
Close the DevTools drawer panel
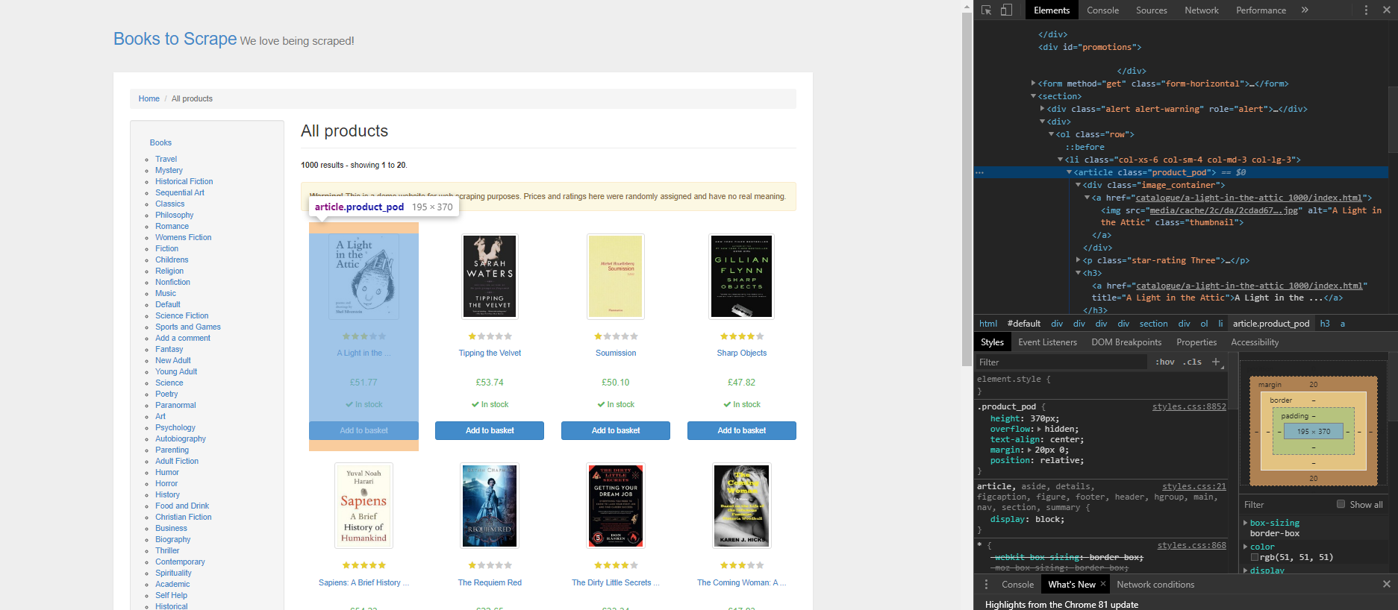(1386, 584)
